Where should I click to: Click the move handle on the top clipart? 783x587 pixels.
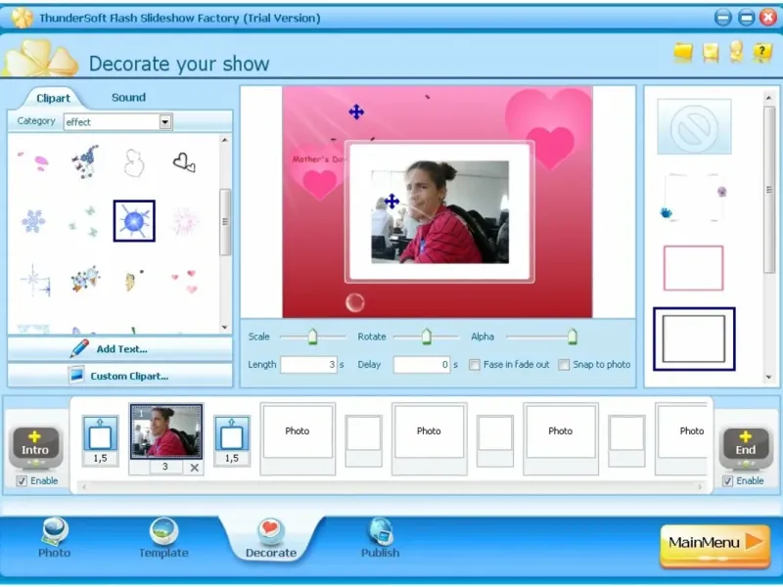356,112
